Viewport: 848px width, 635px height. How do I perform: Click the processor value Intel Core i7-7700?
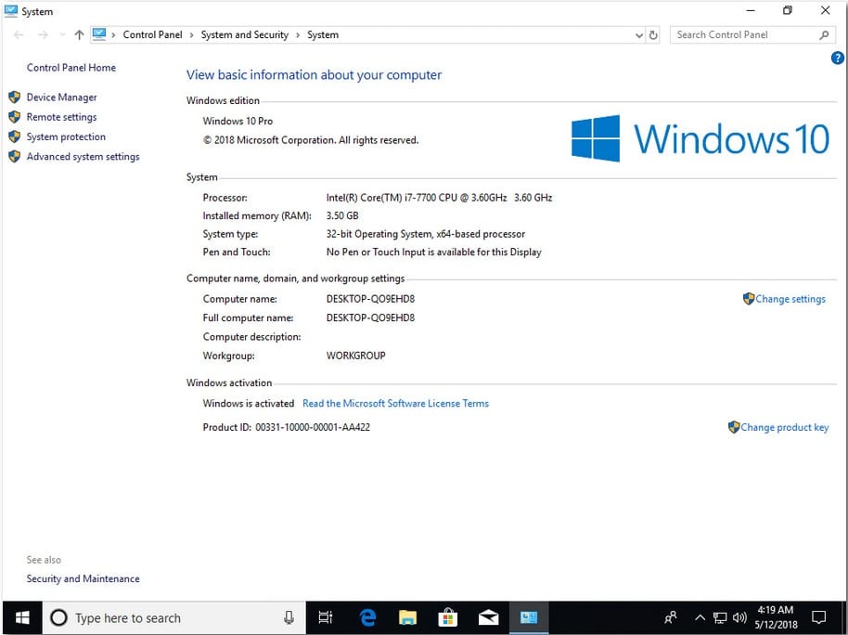coord(439,198)
